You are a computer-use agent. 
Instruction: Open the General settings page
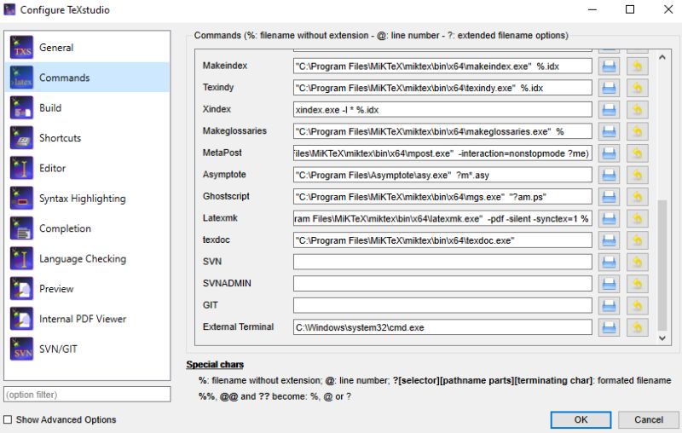(x=87, y=48)
